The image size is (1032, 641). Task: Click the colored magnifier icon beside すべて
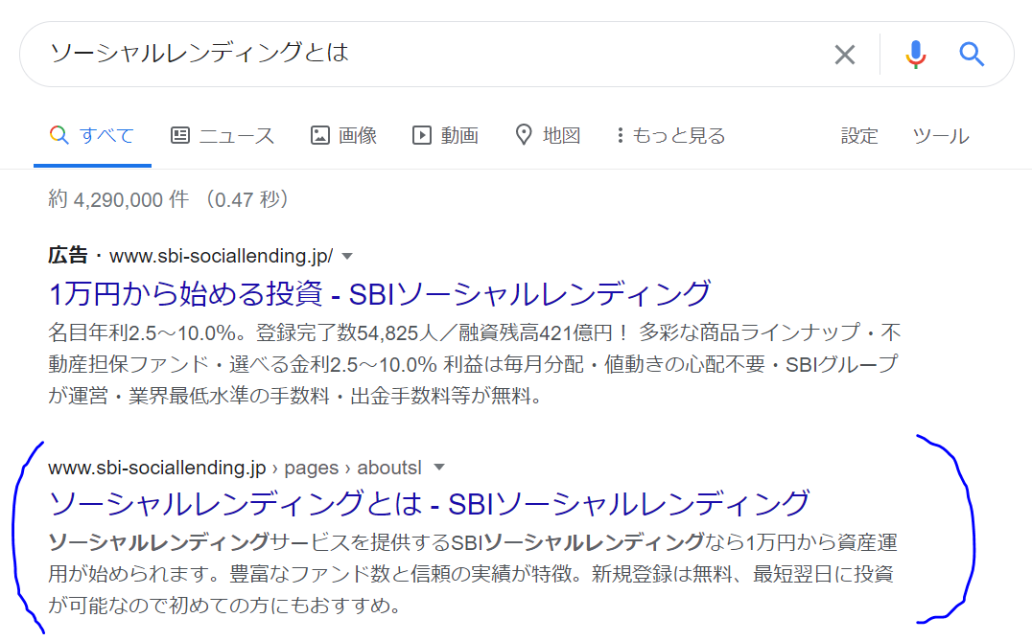(x=59, y=135)
